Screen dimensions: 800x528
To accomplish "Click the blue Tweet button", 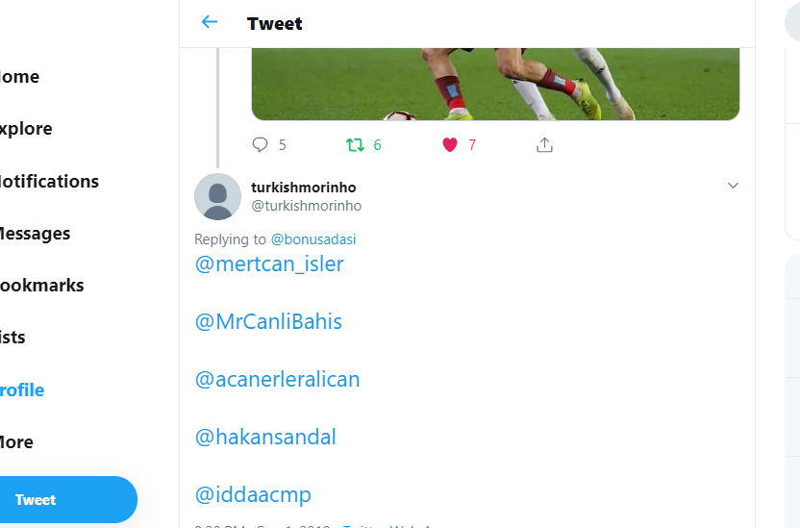I will [67, 499].
